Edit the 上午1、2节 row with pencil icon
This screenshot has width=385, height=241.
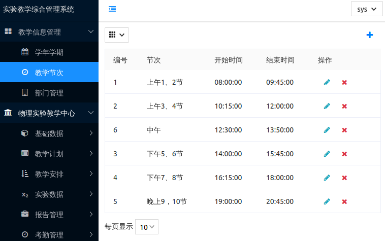point(327,82)
